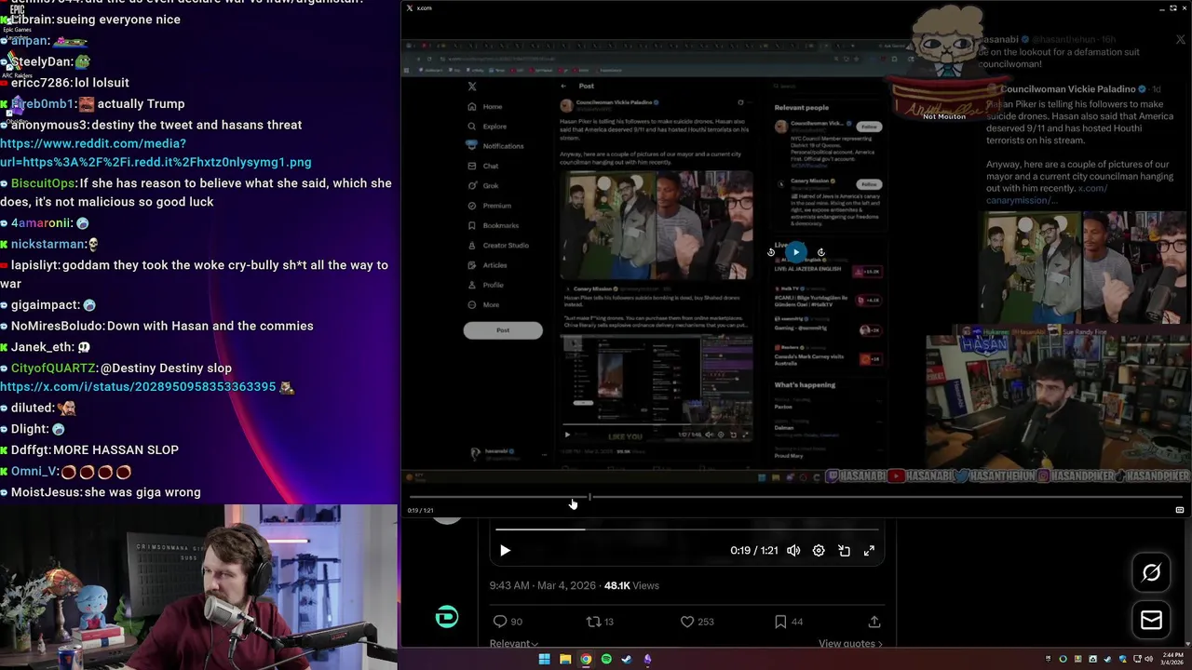Viewport: 1192px width, 670px height.
Task: Click the Councilwoman Vickie Paladino name in the right tweet
Action: 1067,89
